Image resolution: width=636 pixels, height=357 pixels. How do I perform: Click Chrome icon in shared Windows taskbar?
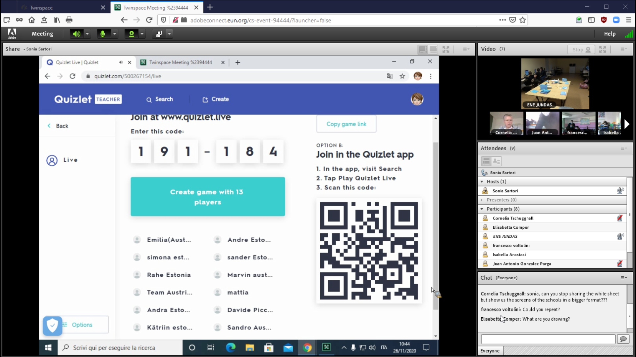tap(307, 348)
